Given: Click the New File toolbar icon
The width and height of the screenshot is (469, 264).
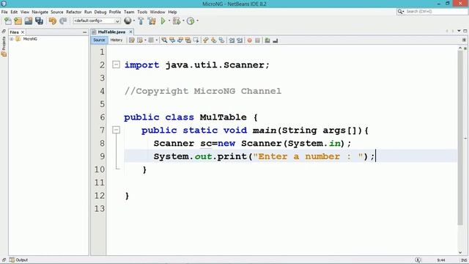Looking at the screenshot, I should tap(8, 21).
